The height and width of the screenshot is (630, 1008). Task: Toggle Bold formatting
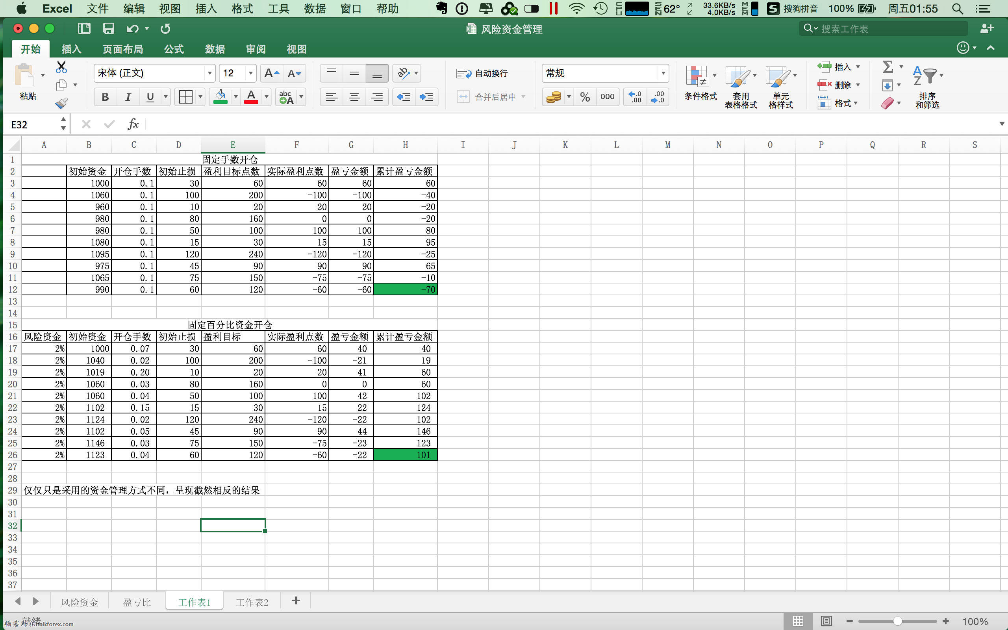[106, 97]
